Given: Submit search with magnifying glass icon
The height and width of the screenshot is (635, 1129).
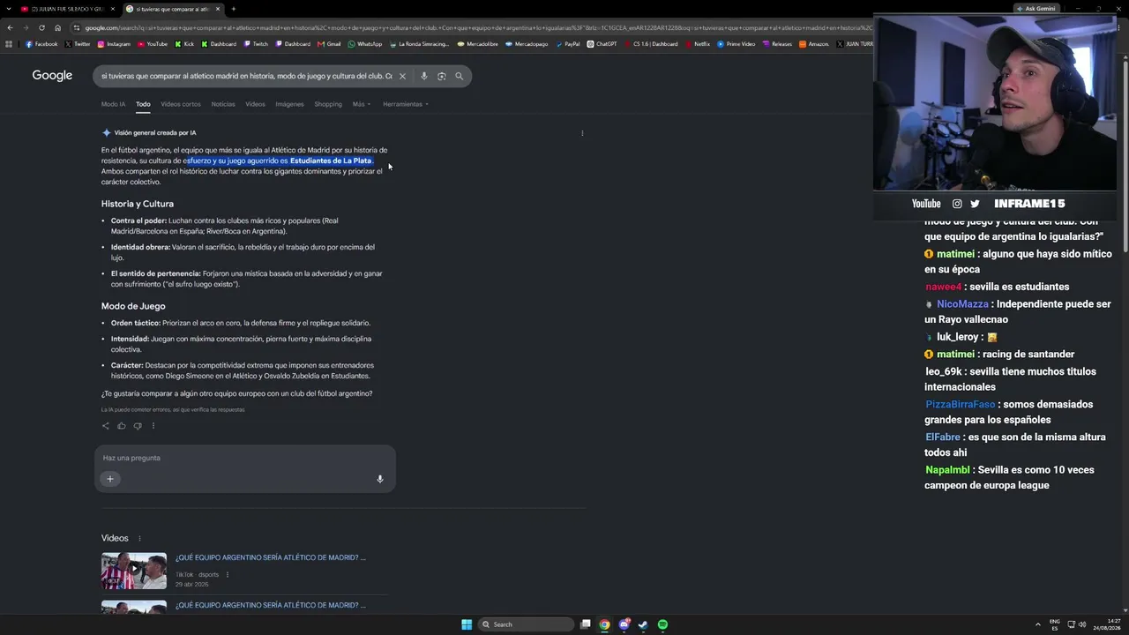Looking at the screenshot, I should click(459, 76).
